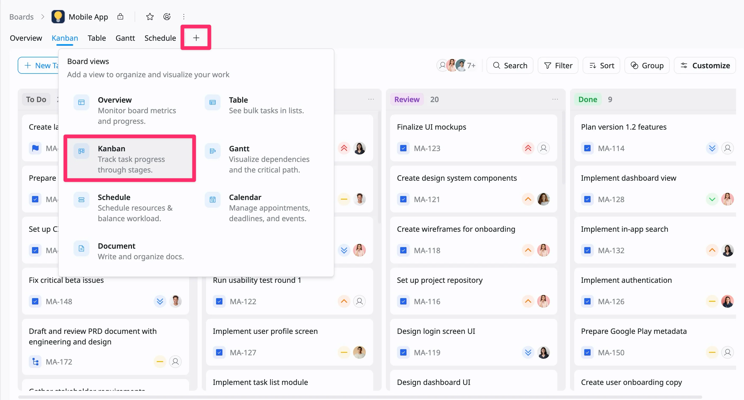Switch to the Table tab
This screenshot has height=400, width=744.
(97, 38)
